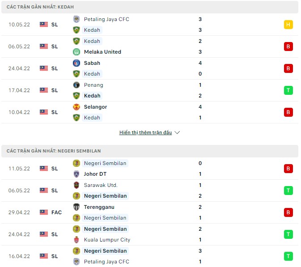Click the Johor DT team crest
This screenshot has width=301, height=267.
76,174
